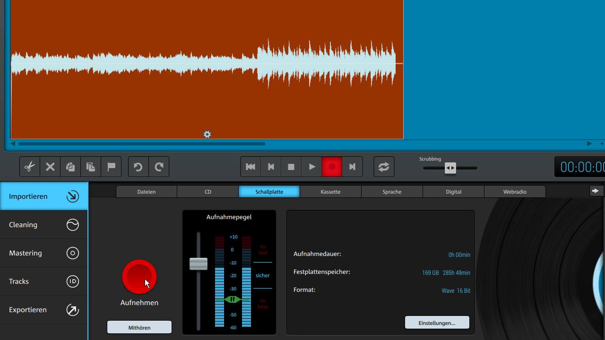
Task: Open the Mastering section
Action: [x=44, y=253]
